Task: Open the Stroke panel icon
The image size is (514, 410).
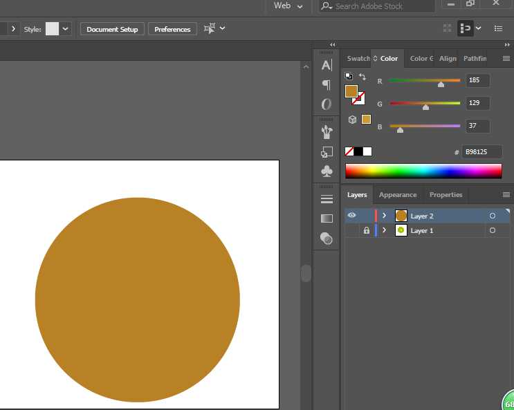Action: [327, 199]
